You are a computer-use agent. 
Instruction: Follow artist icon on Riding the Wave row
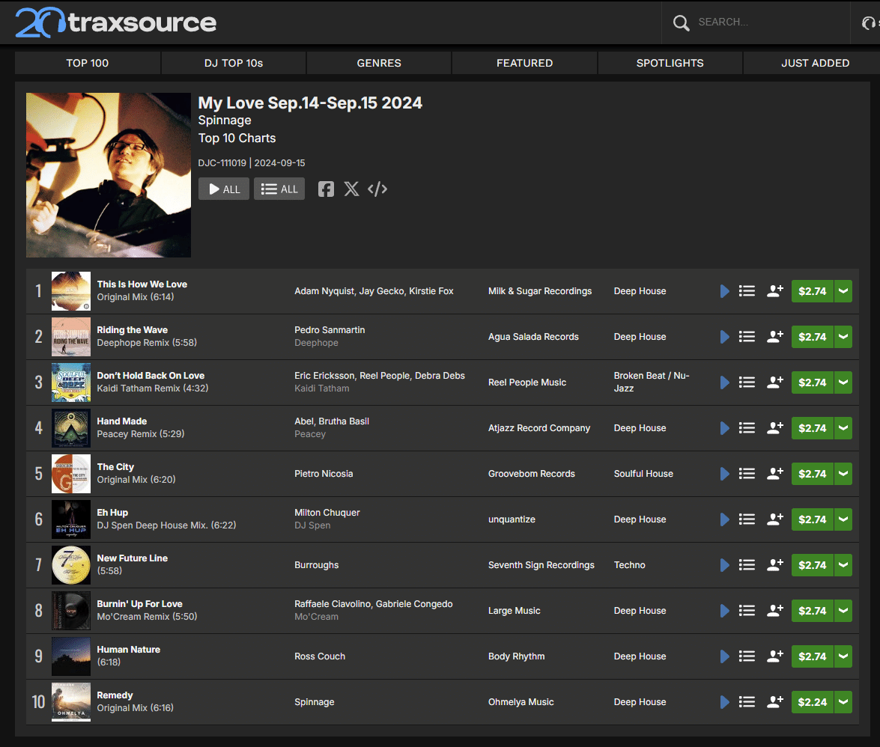pyautogui.click(x=775, y=336)
